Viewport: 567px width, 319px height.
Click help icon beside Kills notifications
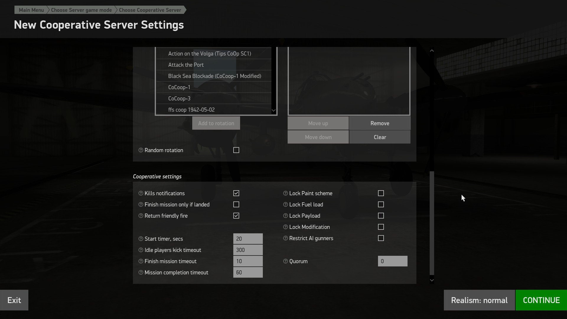coord(141,193)
